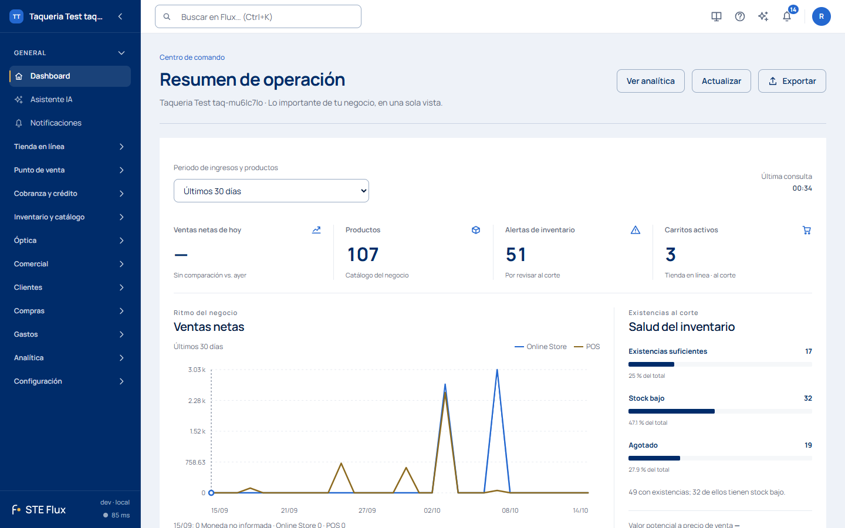845x528 pixels.
Task: Expand the Analítica menu
Action: pos(70,358)
